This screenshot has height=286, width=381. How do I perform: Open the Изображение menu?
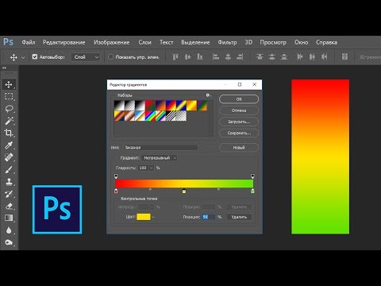pos(112,42)
